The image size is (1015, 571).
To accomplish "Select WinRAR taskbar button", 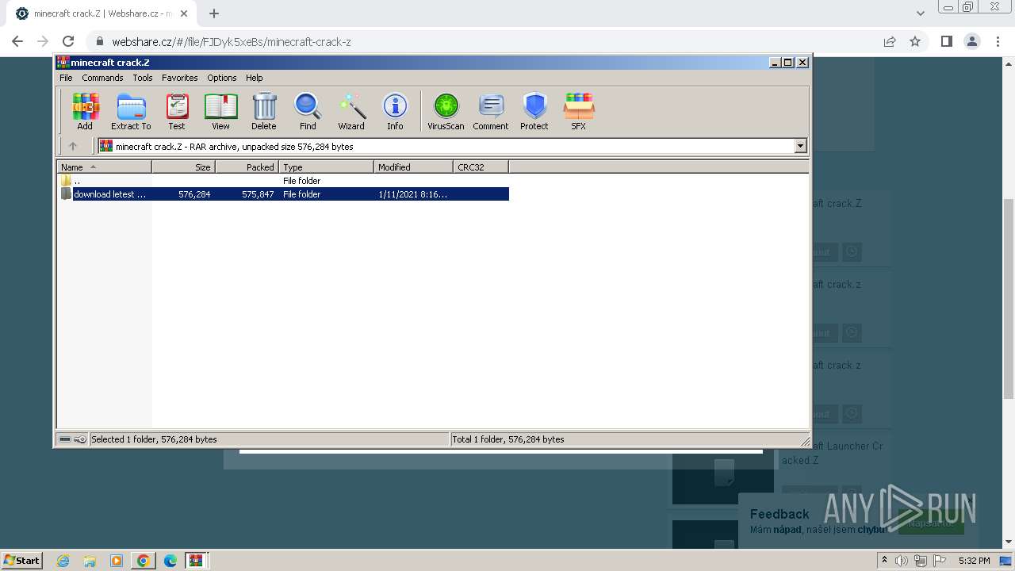I will click(x=196, y=561).
